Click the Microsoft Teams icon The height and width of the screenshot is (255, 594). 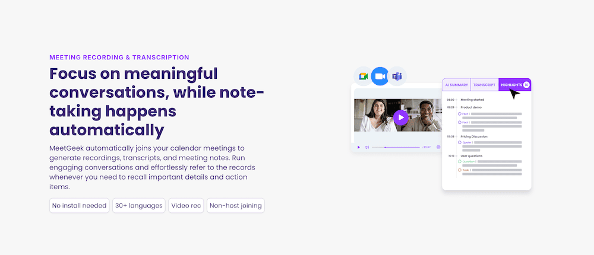point(397,76)
